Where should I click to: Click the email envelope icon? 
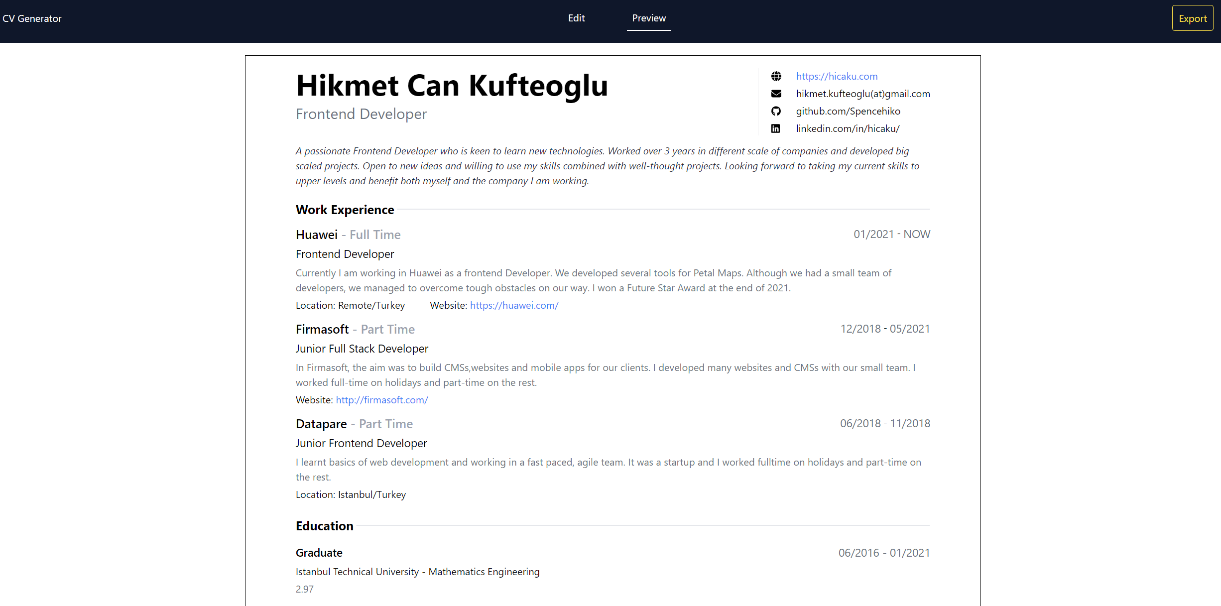pos(776,94)
